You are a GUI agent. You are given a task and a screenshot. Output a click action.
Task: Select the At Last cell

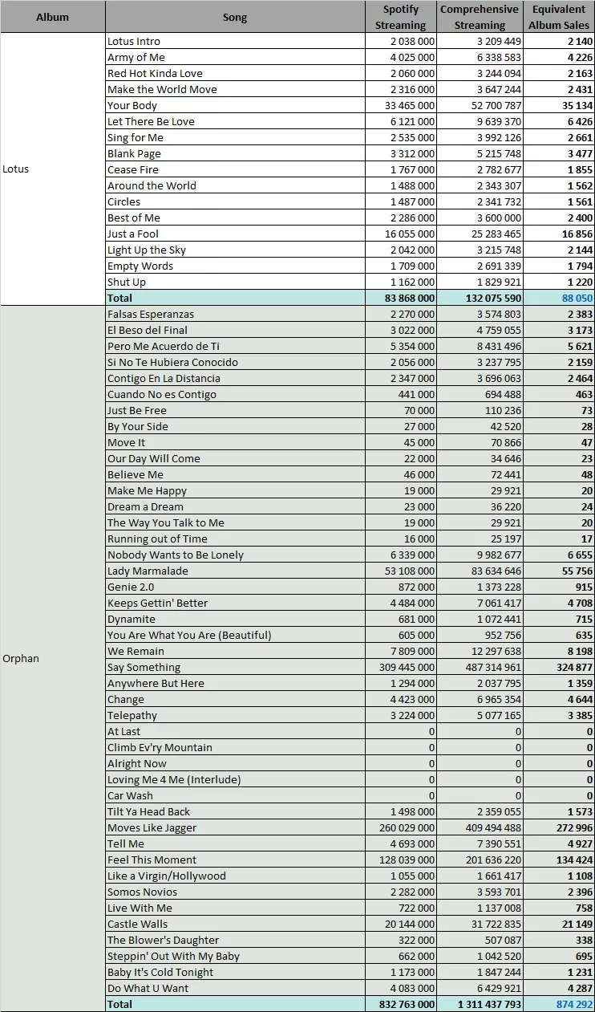click(235, 731)
